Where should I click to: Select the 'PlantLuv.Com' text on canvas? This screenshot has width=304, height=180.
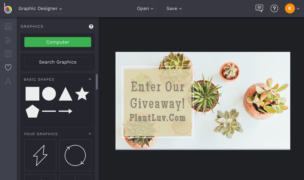click(x=157, y=118)
